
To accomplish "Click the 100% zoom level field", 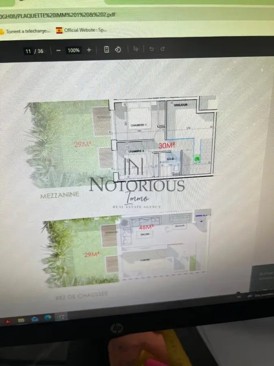I will tap(73, 50).
